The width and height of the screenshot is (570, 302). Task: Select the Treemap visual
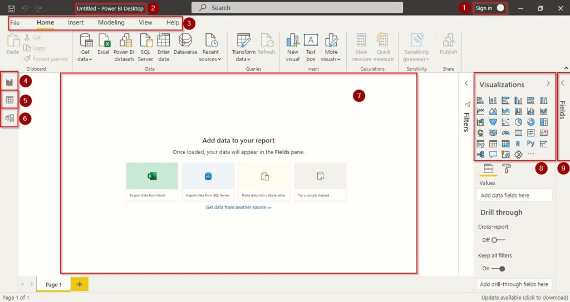(x=543, y=122)
